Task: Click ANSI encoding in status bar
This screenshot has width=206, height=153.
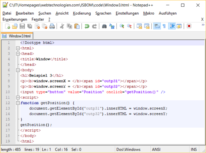Action: pos(156,149)
